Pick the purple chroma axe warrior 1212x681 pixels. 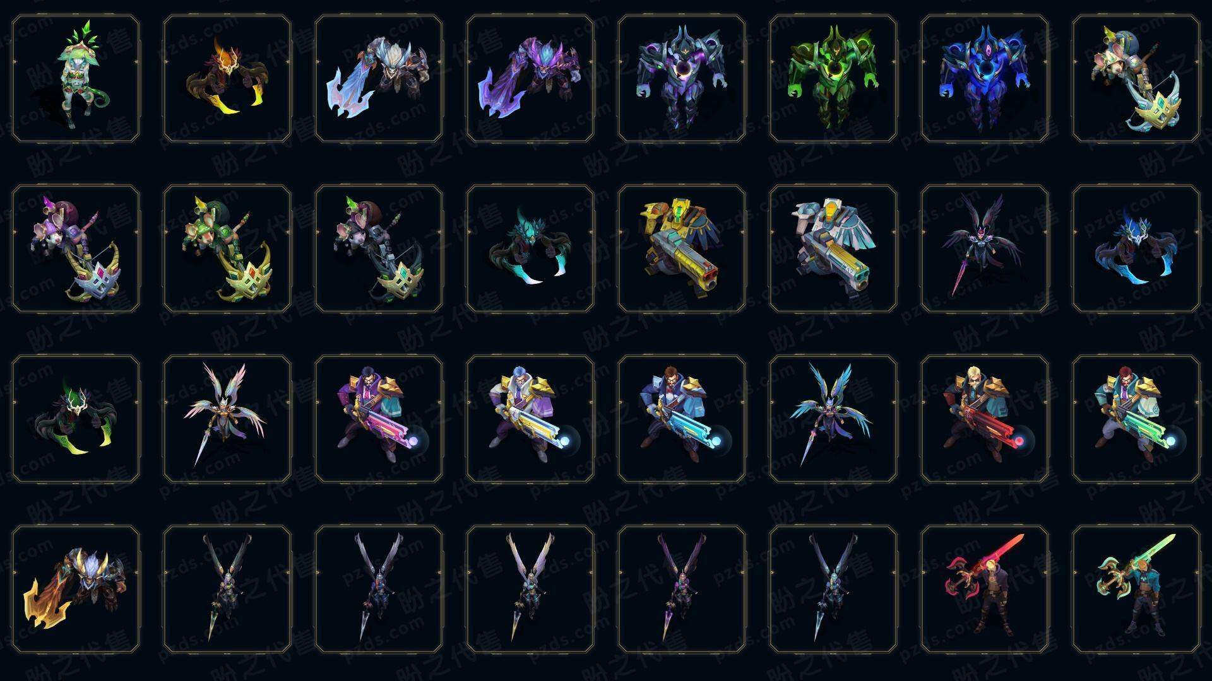tap(530, 78)
